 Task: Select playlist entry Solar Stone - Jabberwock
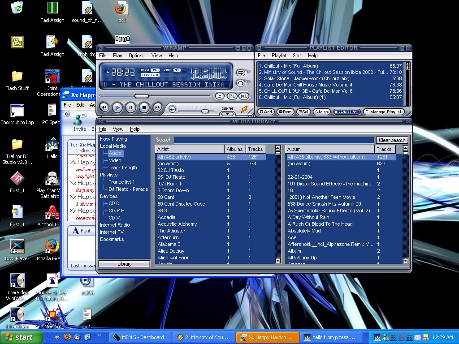(330, 78)
